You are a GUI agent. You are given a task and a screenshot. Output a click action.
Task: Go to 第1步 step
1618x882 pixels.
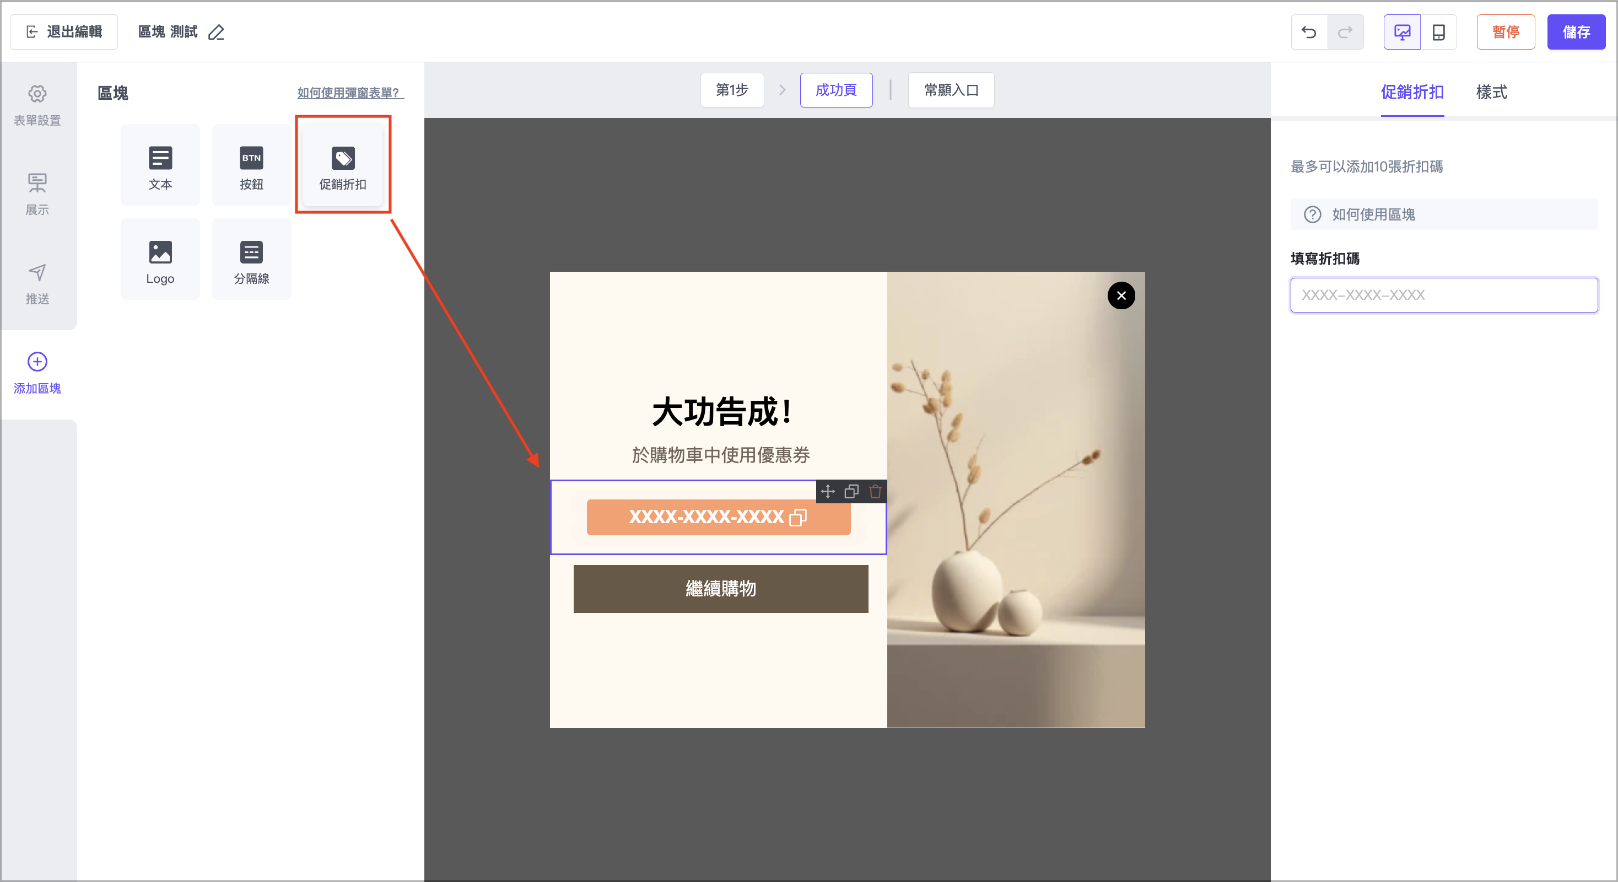tap(732, 90)
